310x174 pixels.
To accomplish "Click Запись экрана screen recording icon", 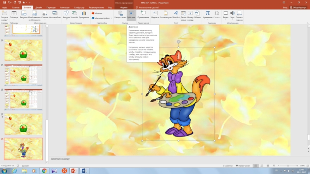I will [x=239, y=15].
